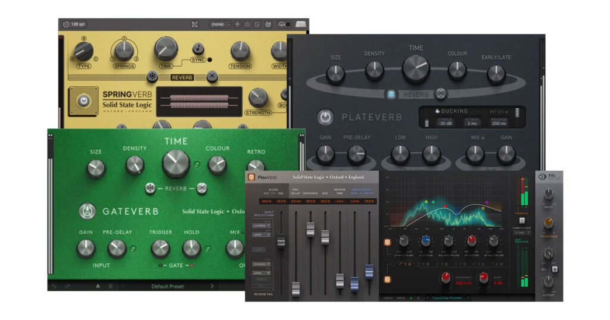Click GateVerb undo arrow in bottom bar
Image resolution: width=610 pixels, height=320 pixels.
(54, 286)
